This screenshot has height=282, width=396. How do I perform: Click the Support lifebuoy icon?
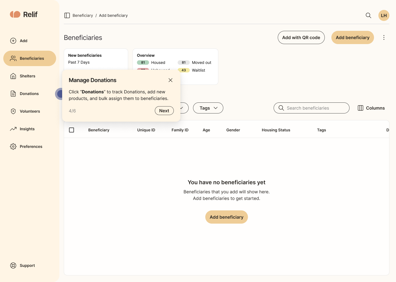pyautogui.click(x=13, y=265)
